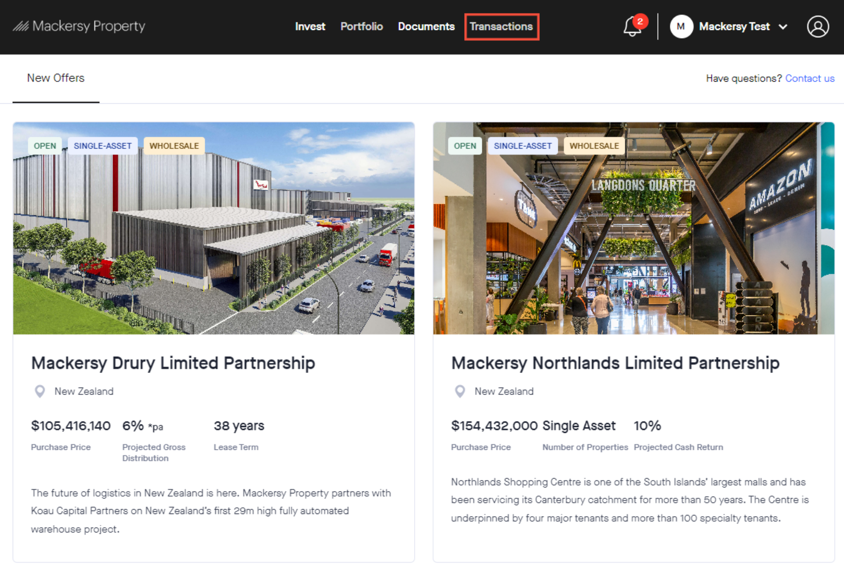Open the Invest navigation menu item
Screen dimensions: 844x576
coord(310,27)
